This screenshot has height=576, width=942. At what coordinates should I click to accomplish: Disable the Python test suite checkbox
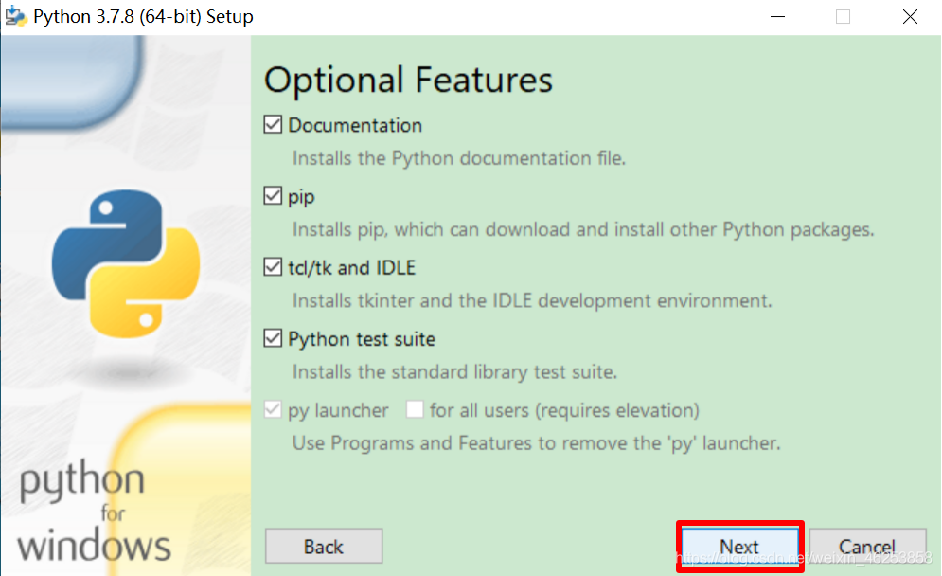pyautogui.click(x=273, y=338)
